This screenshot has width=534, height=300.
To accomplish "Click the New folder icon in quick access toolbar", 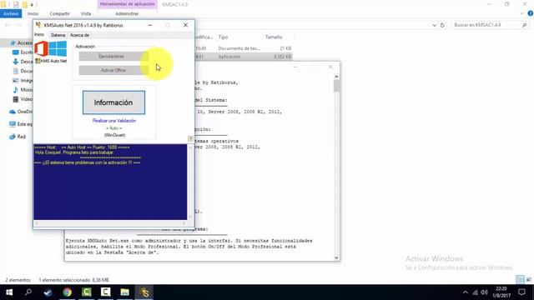I will pyautogui.click(x=24, y=4).
